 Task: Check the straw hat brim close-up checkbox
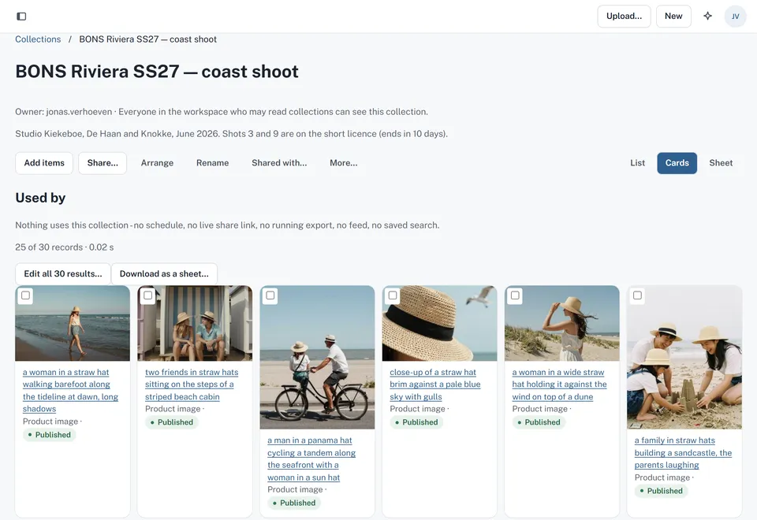click(393, 295)
